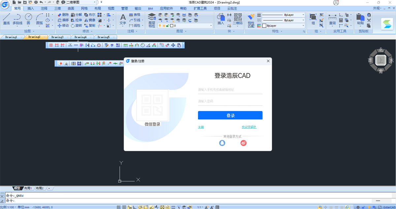Viewport: 396px width, 209px height.
Task: Click the print icon in quick access toolbar
Action: point(36,2)
